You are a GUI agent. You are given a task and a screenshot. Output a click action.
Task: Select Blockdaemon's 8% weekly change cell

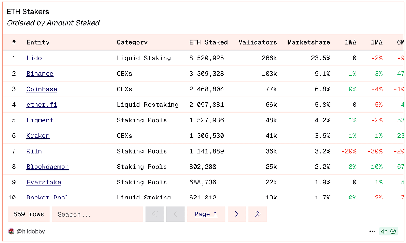(353, 167)
